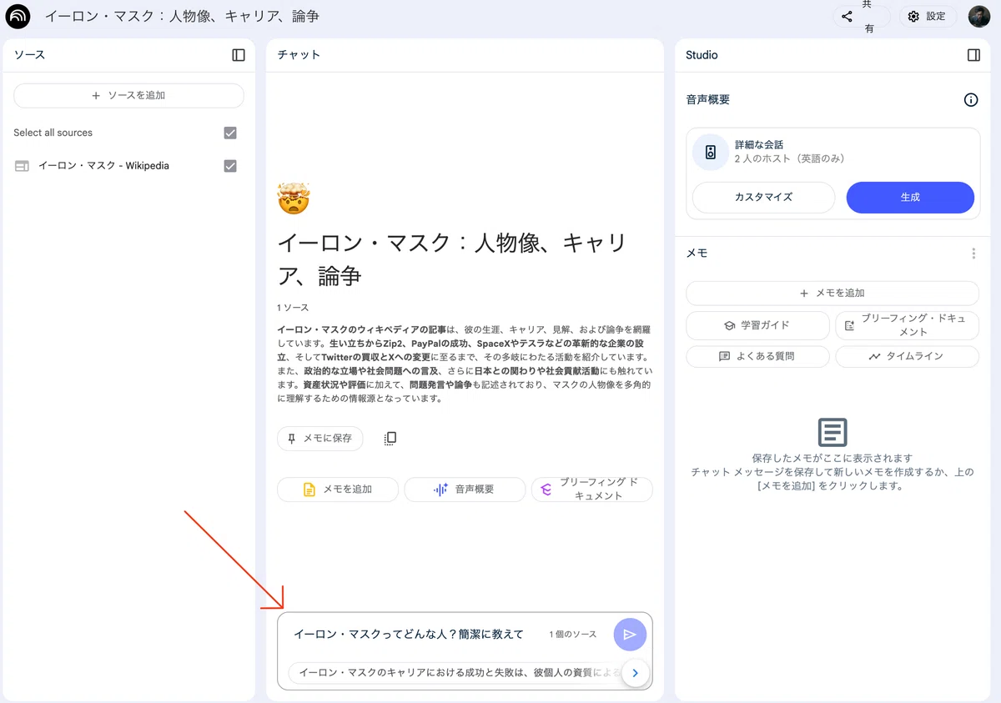Click the 生成 generate button
Image resolution: width=1001 pixels, height=703 pixels.
(910, 198)
